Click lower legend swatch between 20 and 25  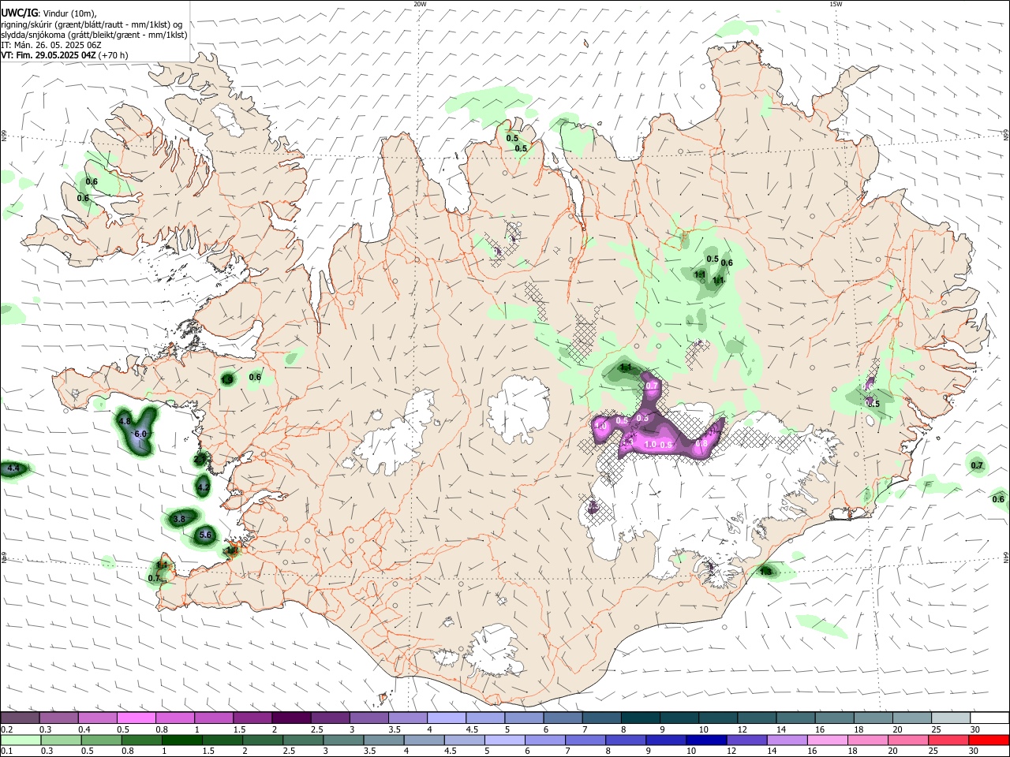908,740
